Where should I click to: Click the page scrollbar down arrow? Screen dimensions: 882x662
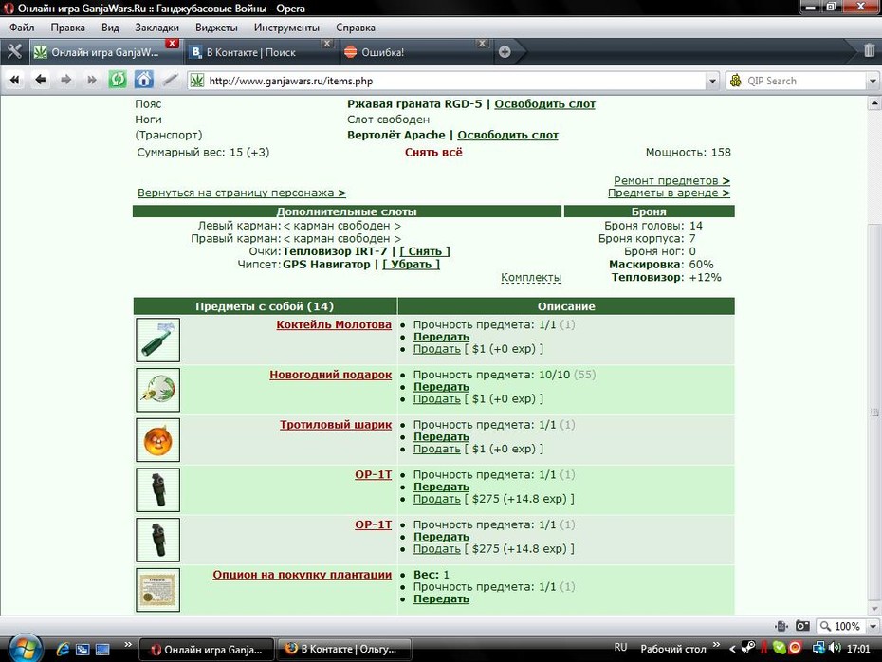coord(874,609)
